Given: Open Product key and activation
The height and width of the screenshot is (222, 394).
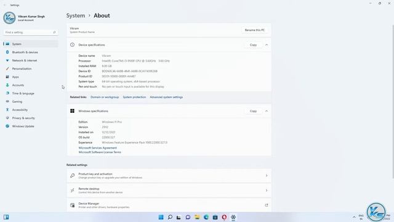Looking at the screenshot, I should pyautogui.click(x=169, y=176).
